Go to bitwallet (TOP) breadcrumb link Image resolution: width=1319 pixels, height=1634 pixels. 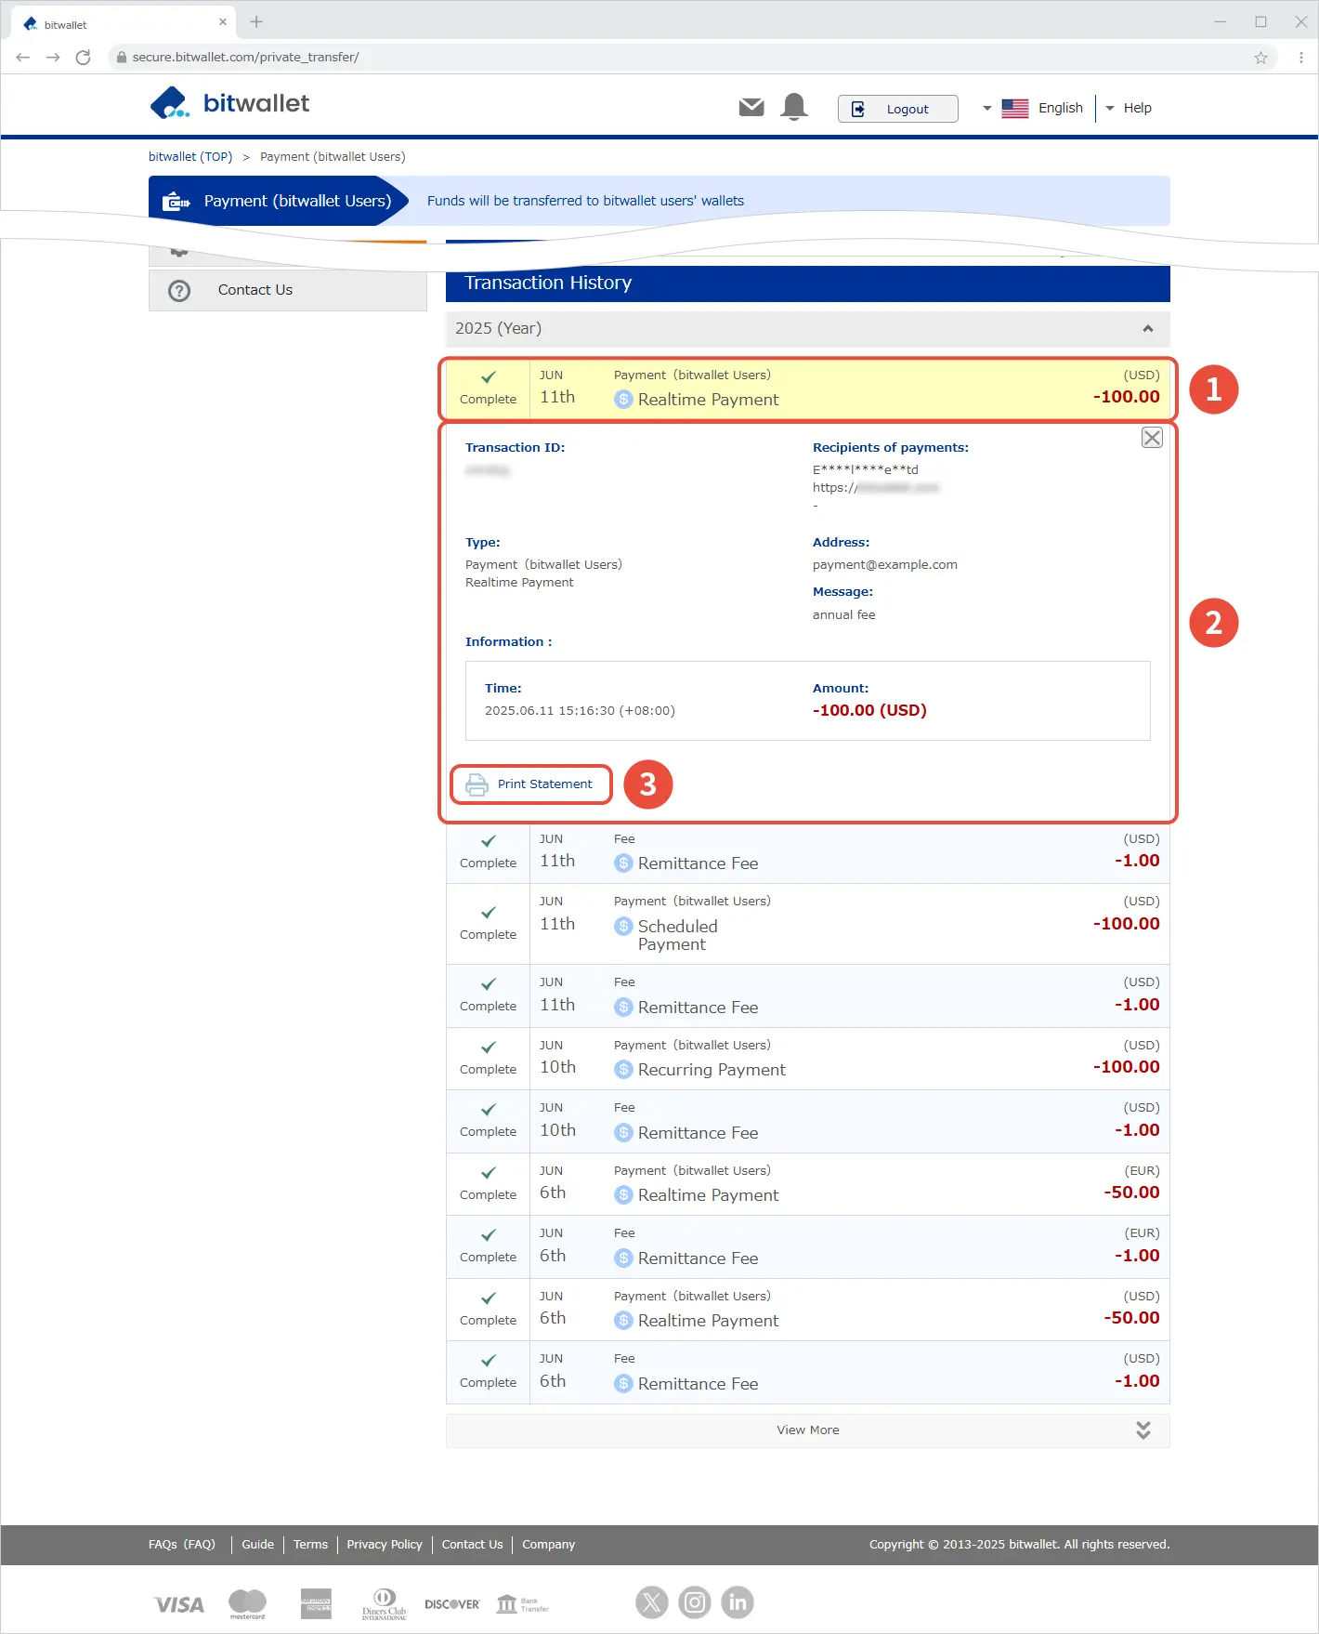point(190,156)
